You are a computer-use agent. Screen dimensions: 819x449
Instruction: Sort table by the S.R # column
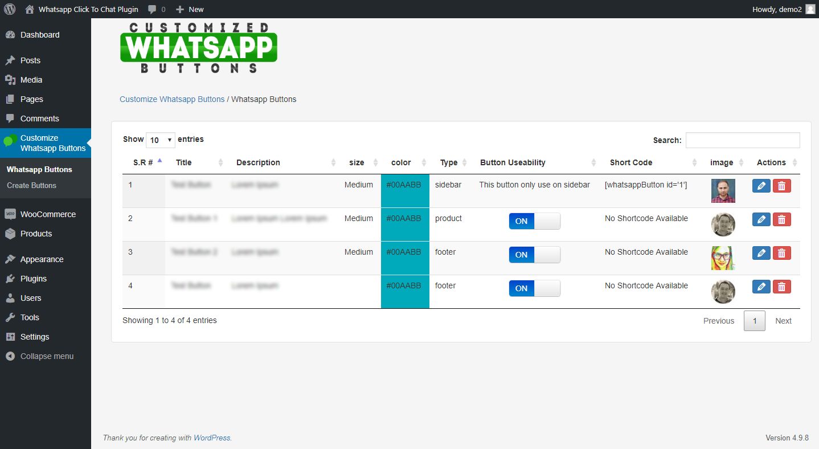(x=144, y=162)
